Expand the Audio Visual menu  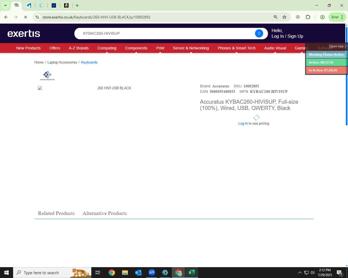tap(275, 48)
